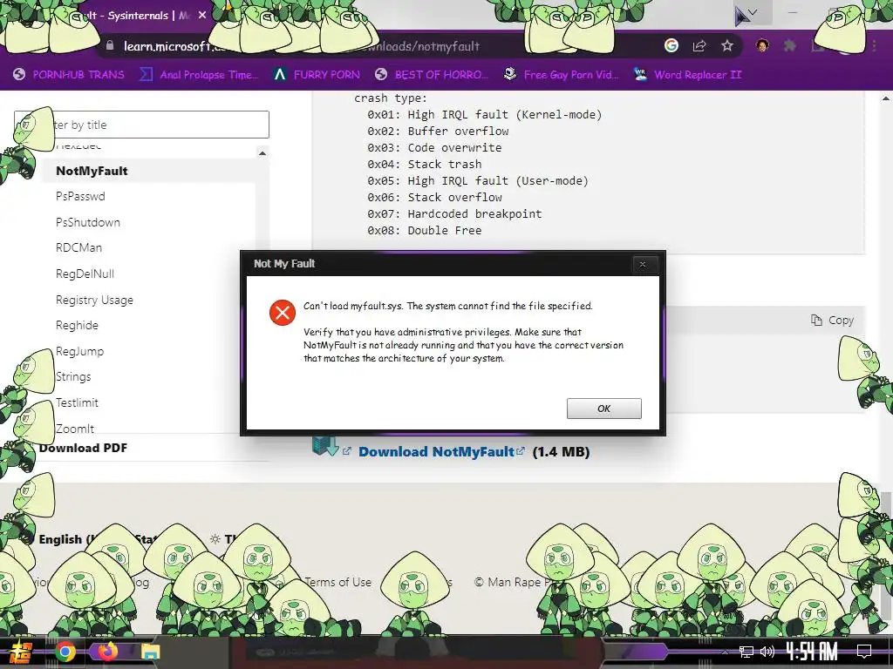Image resolution: width=893 pixels, height=669 pixels.
Task: Click the Terms of Use footer link
Action: [x=337, y=582]
